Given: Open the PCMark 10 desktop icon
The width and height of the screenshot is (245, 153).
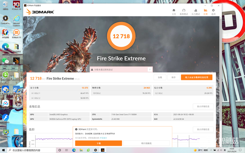Looking at the screenshot, I should (16, 5).
